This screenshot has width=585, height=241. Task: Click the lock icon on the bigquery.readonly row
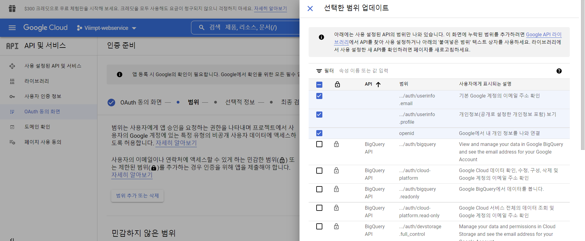(x=336, y=189)
